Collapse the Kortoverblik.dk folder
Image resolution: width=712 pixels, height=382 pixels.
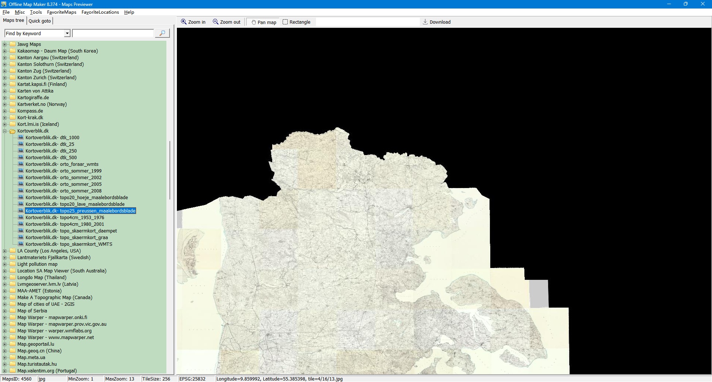(x=5, y=131)
